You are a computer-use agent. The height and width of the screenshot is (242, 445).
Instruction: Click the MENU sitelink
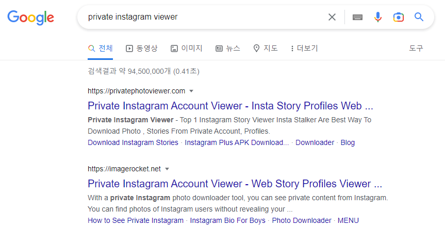click(x=348, y=220)
